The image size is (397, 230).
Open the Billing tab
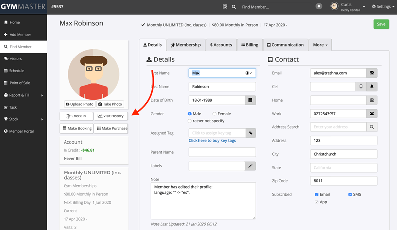249,45
